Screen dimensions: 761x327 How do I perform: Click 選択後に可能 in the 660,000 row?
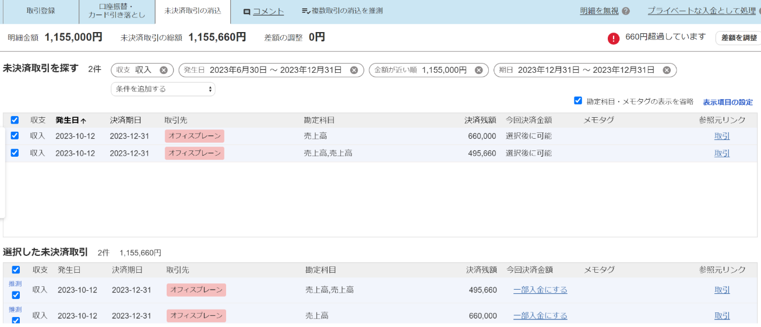point(529,136)
